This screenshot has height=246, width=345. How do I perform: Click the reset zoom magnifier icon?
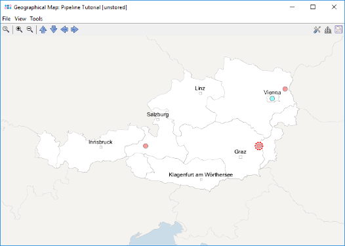(x=6, y=30)
